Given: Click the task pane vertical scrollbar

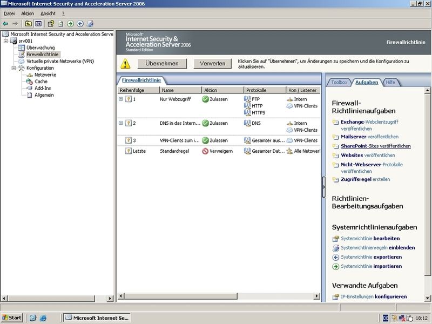Looking at the screenshot, I should [x=427, y=189].
